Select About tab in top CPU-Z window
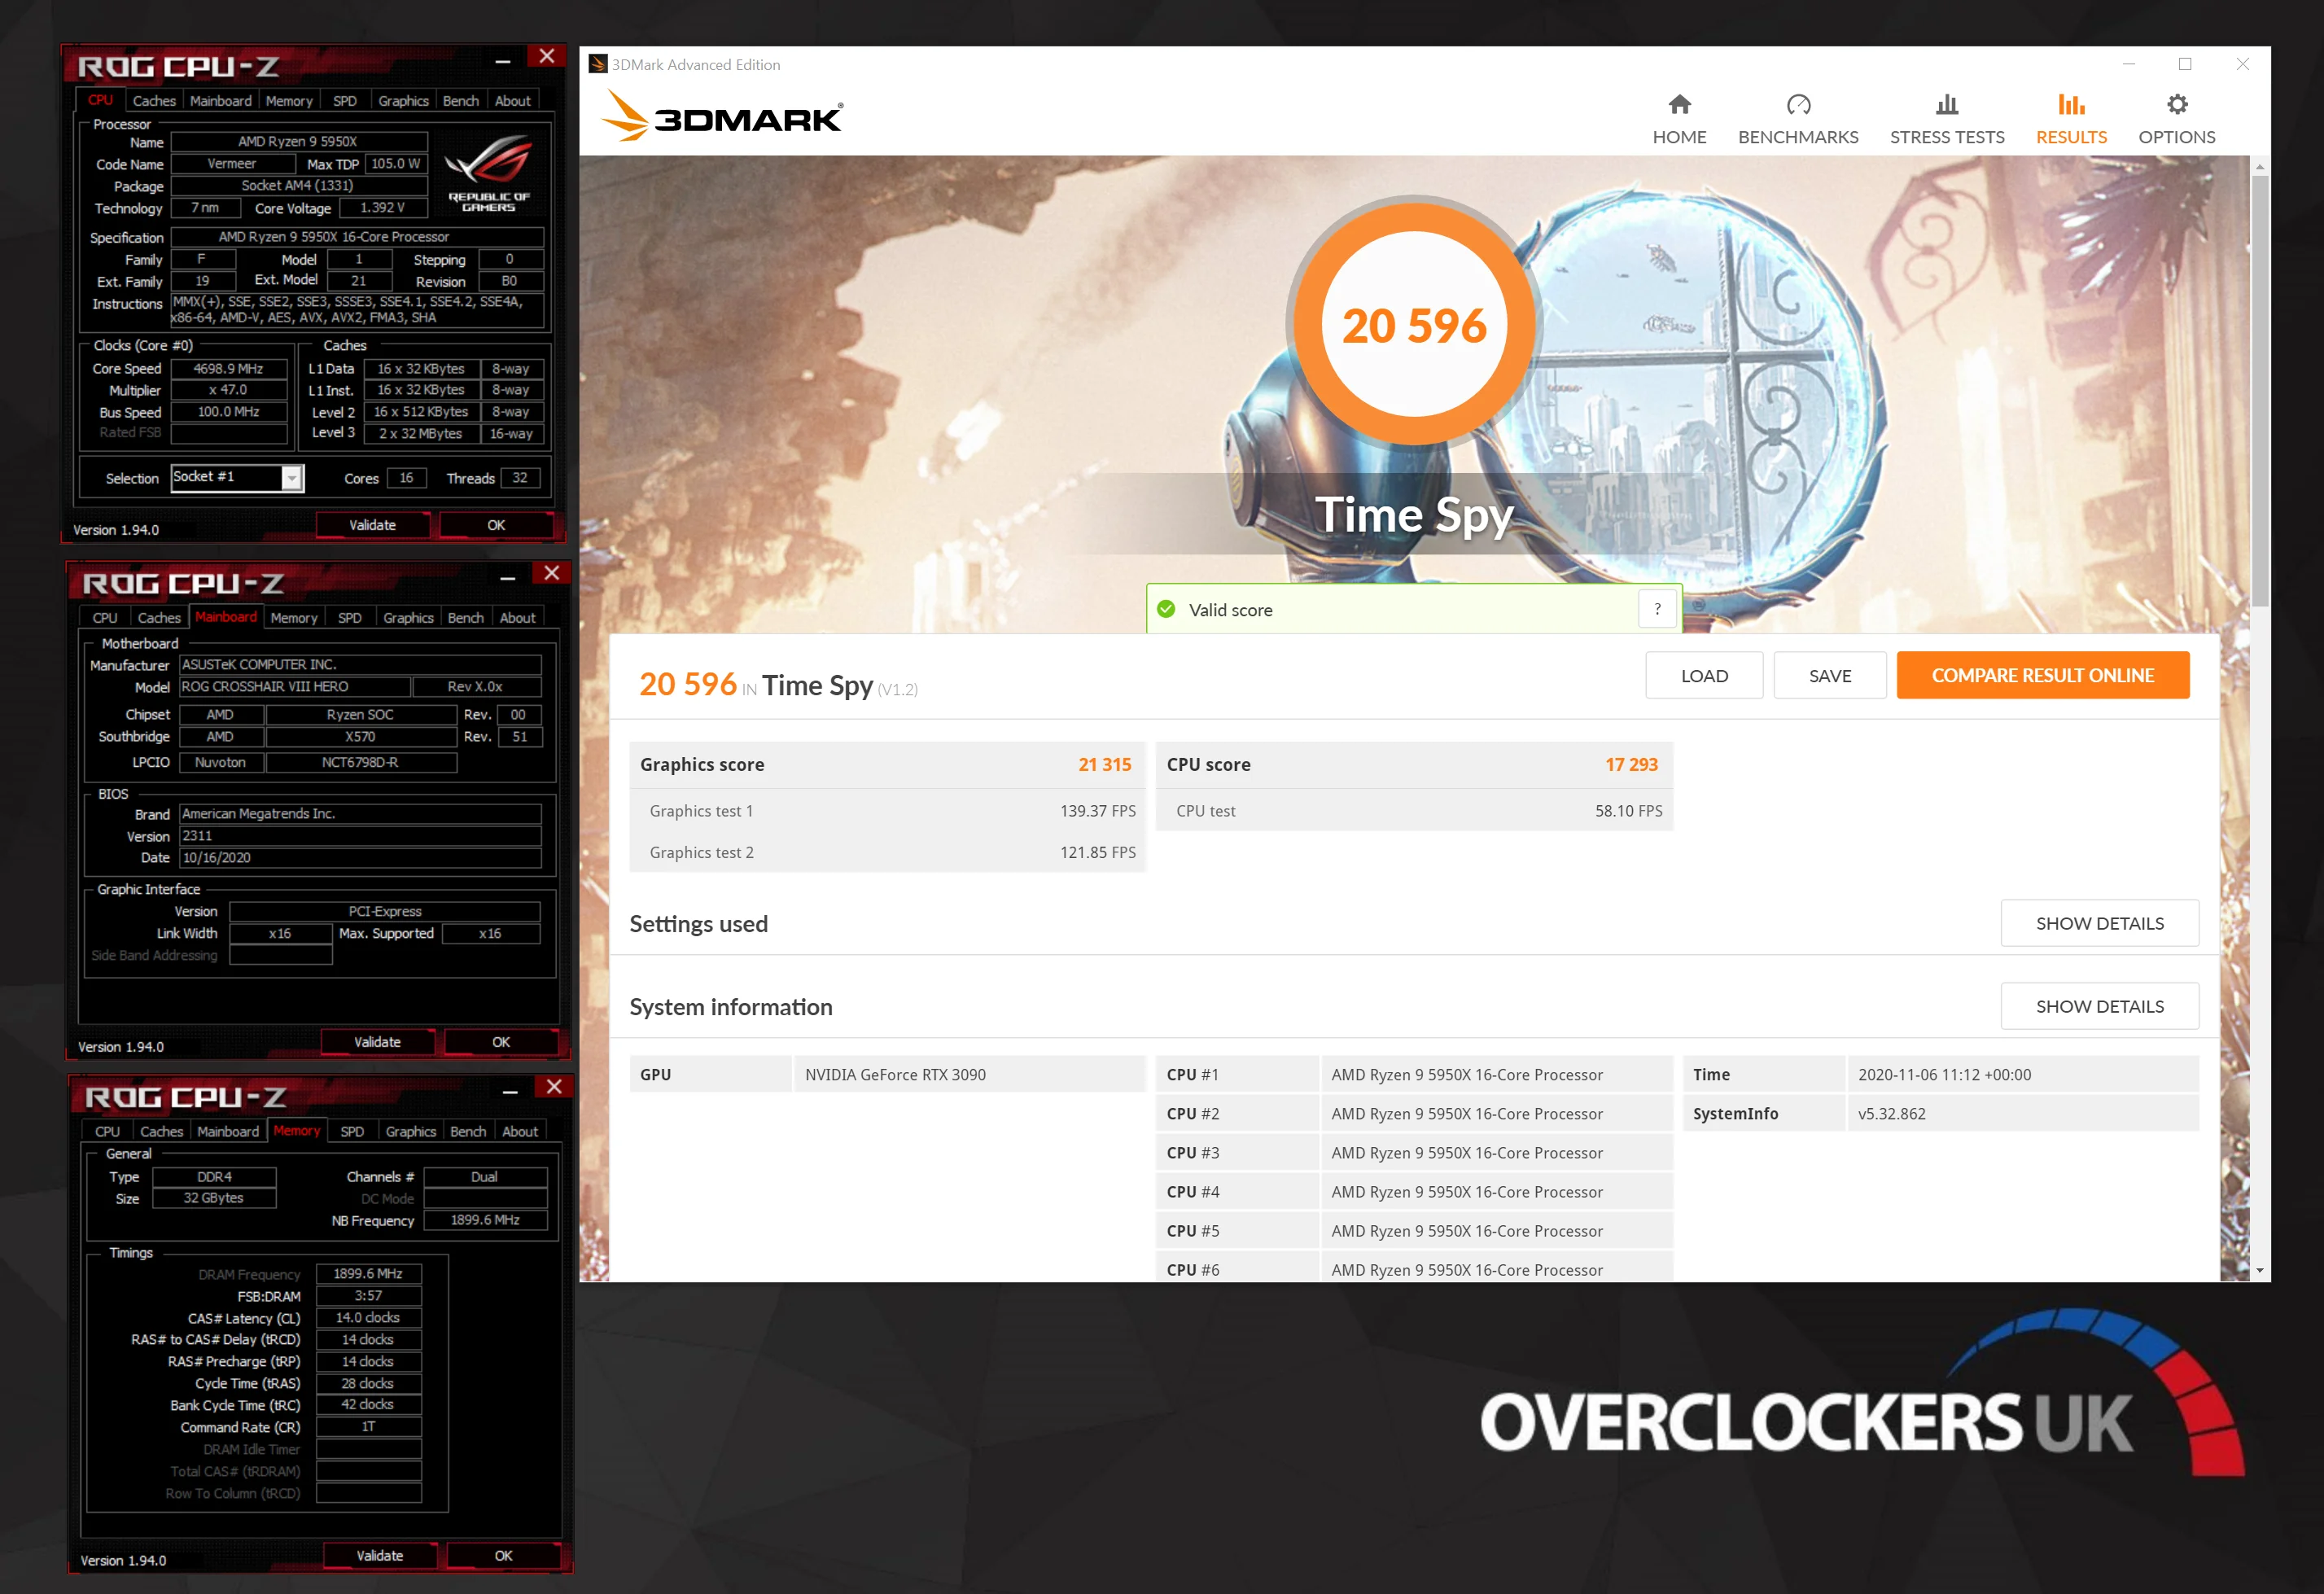 click(x=512, y=101)
